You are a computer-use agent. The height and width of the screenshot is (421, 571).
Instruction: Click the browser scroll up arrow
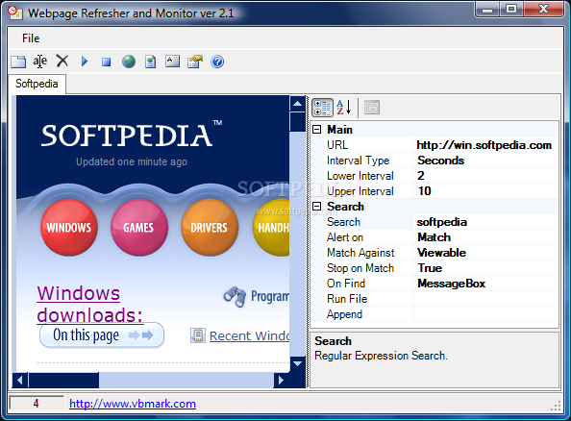pos(298,104)
